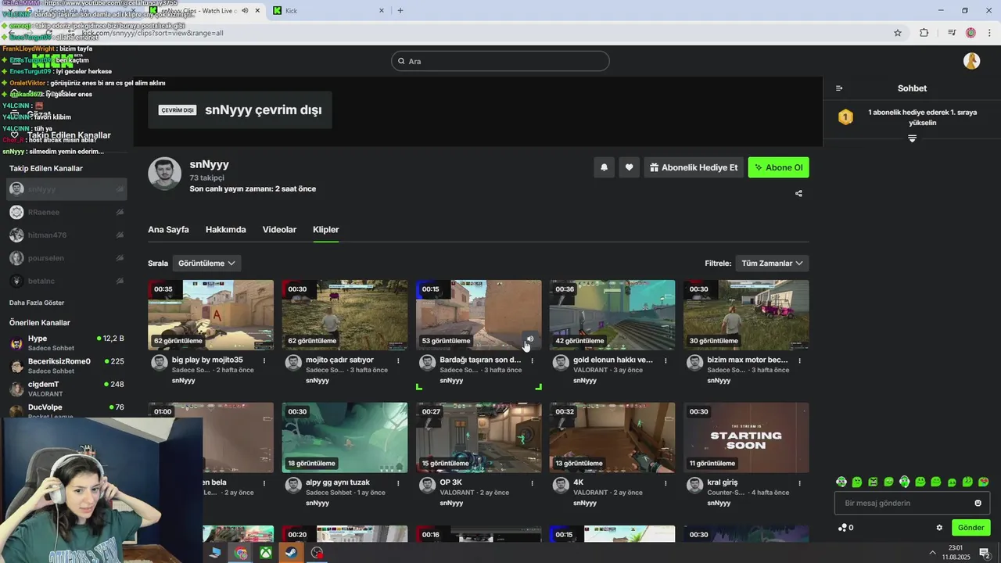Viewport: 1001px width, 563px height.
Task: Expand Daha Fazla Göster in sidebar
Action: [x=37, y=303]
